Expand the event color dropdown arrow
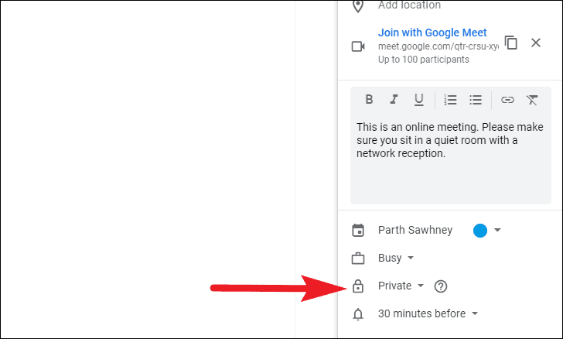This screenshot has width=563, height=339. click(497, 230)
